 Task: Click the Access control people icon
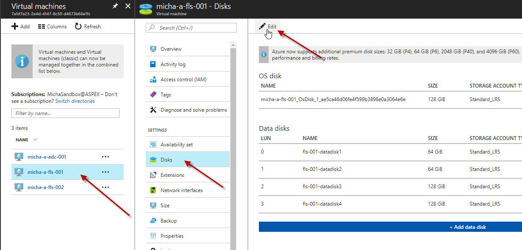(x=153, y=80)
